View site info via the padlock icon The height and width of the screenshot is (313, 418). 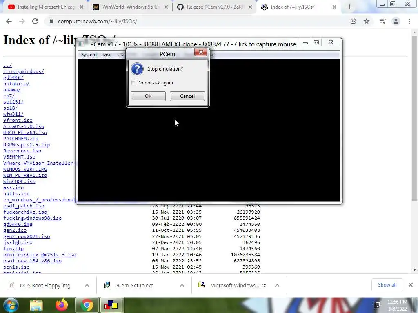tap(51, 21)
